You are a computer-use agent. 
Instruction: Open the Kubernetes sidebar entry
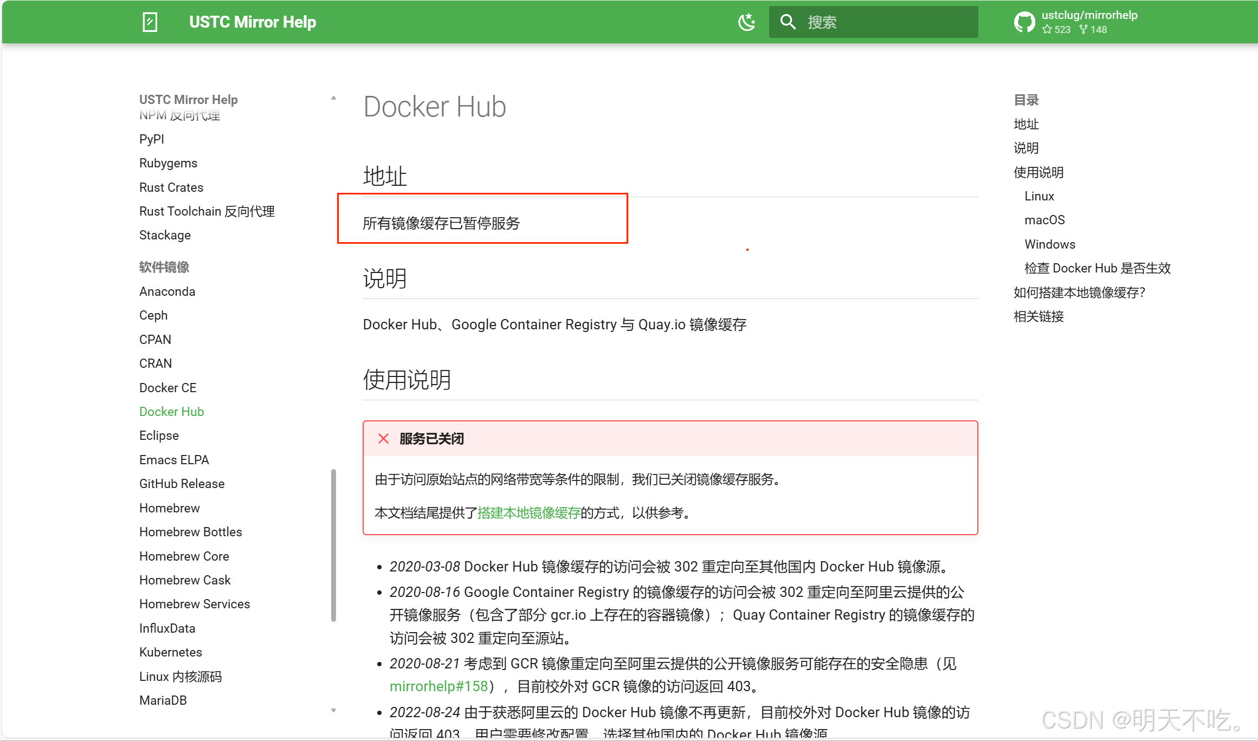click(170, 652)
